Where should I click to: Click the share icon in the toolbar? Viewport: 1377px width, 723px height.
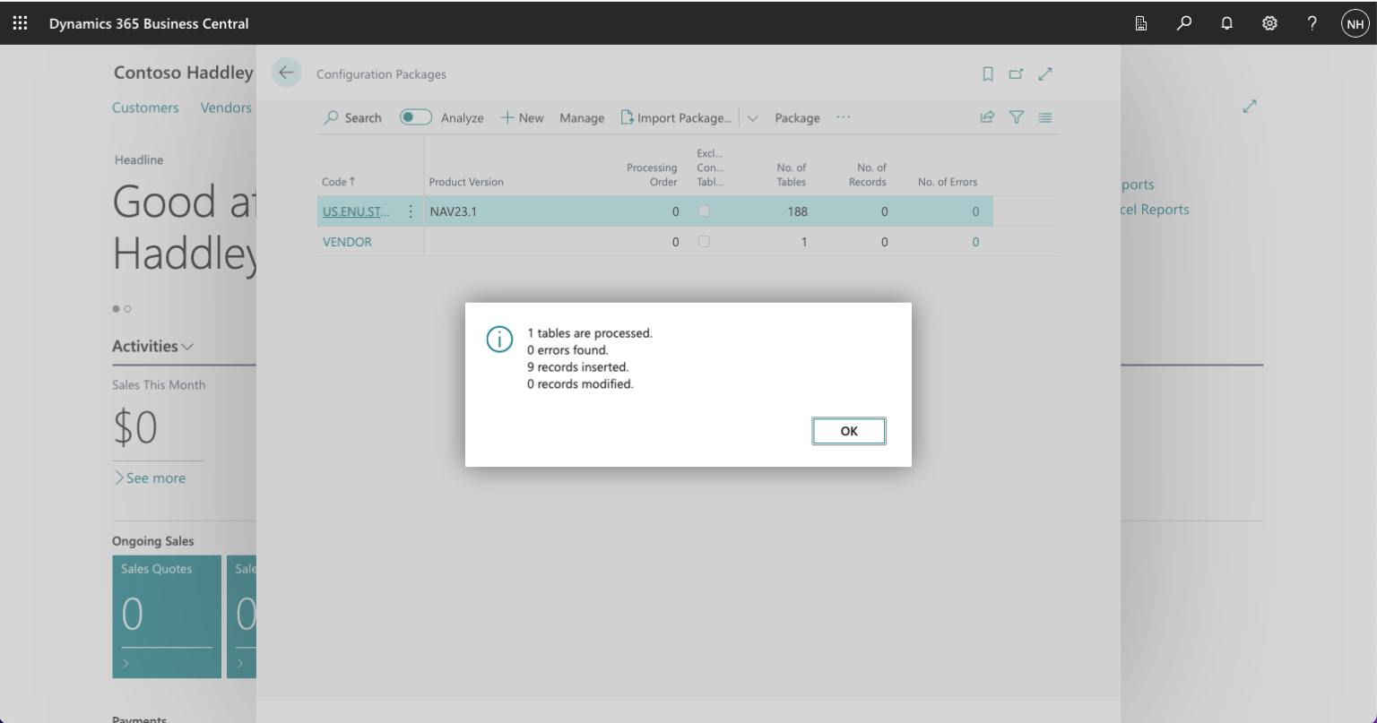pyautogui.click(x=987, y=117)
